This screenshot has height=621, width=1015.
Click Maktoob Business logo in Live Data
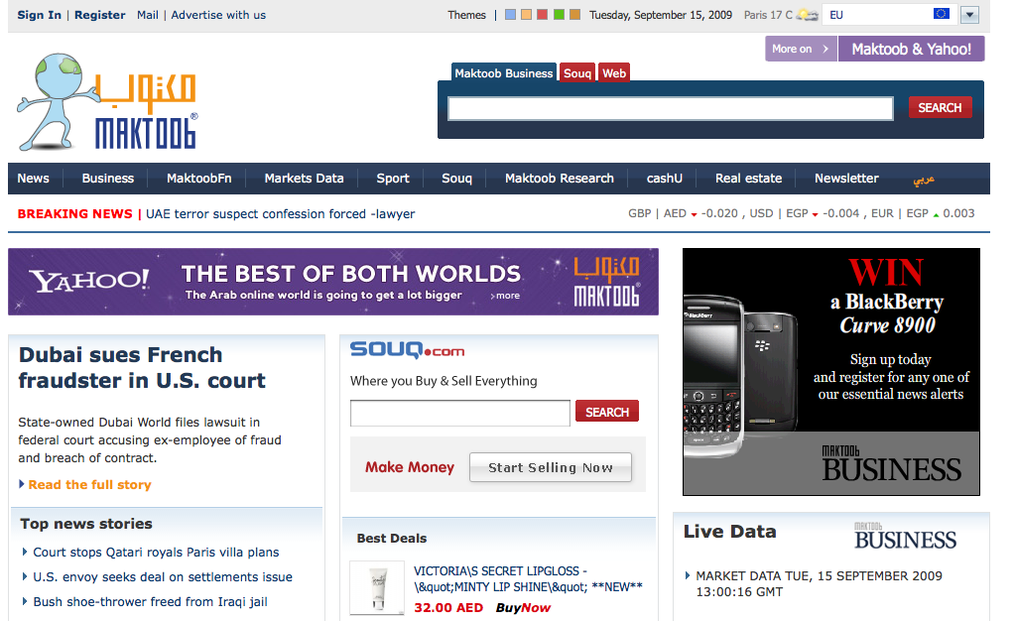905,536
